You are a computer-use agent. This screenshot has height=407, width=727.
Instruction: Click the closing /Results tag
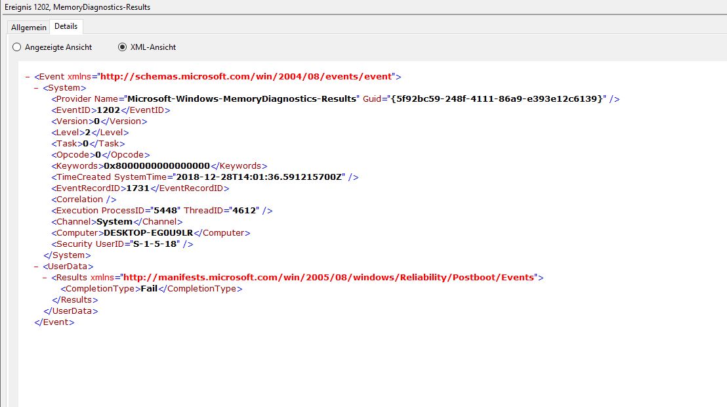pyautogui.click(x=75, y=300)
